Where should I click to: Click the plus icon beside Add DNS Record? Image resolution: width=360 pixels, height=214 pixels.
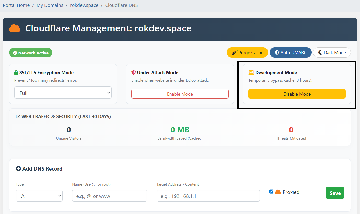tap(18, 168)
